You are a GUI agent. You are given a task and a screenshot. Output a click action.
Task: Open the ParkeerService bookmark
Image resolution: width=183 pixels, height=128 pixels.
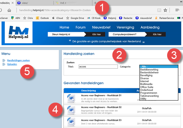point(165,18)
